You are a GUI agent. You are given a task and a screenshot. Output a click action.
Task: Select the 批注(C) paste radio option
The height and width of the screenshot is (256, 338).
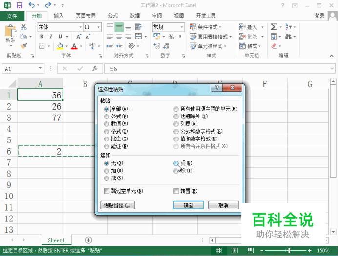[x=106, y=139]
